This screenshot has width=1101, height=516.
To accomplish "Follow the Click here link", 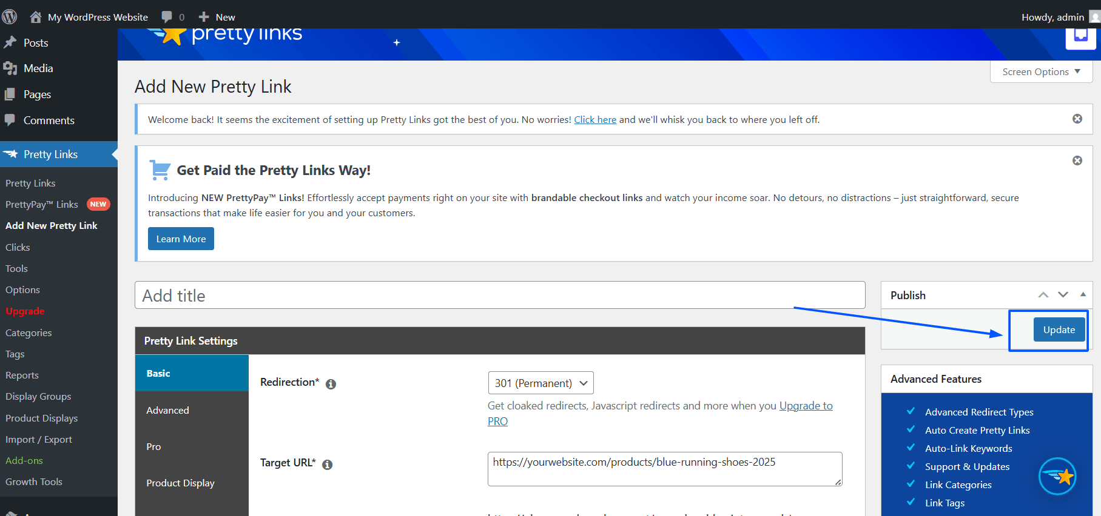I will click(595, 119).
